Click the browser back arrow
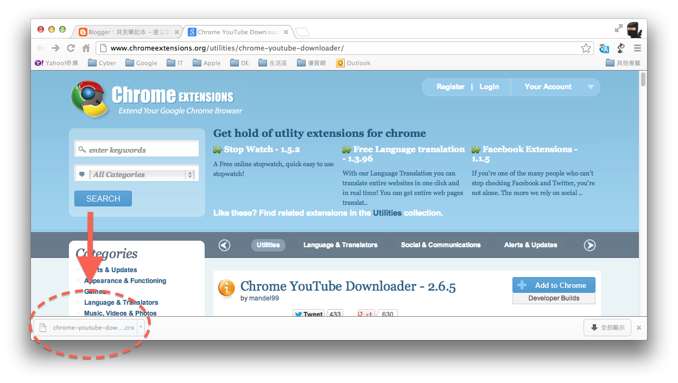Viewport: 678px width, 383px height. coord(41,48)
